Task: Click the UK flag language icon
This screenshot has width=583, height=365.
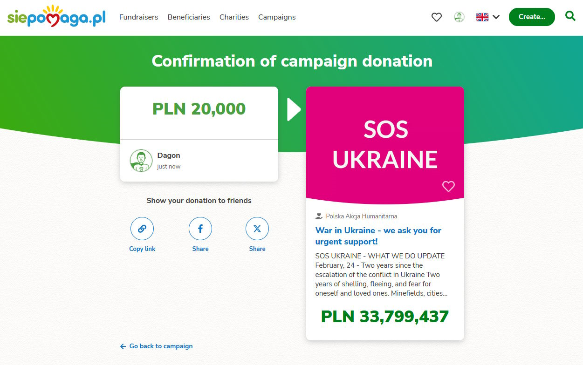Action: [x=482, y=17]
